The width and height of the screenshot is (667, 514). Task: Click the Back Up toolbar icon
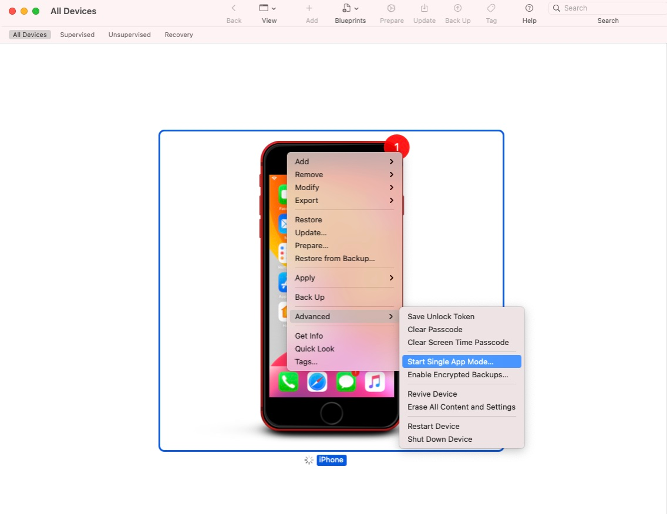tap(458, 8)
